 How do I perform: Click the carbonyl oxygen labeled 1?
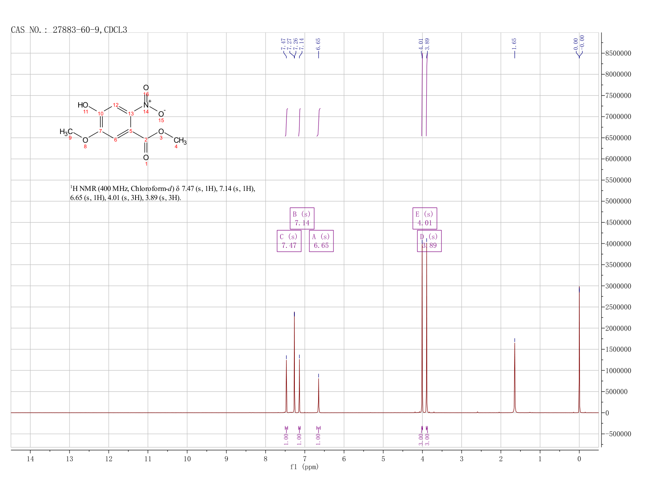[146, 158]
